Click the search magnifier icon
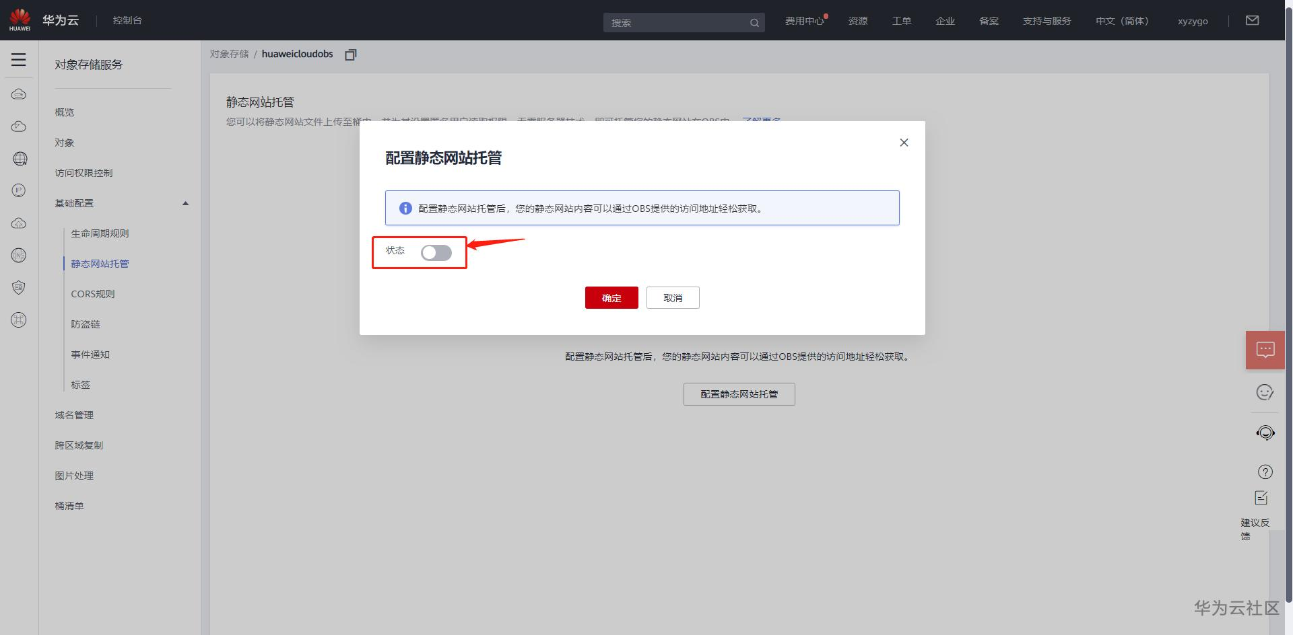 pos(754,23)
